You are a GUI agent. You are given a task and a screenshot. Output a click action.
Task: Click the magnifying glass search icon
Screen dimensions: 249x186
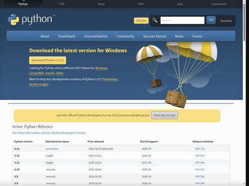(155, 20)
